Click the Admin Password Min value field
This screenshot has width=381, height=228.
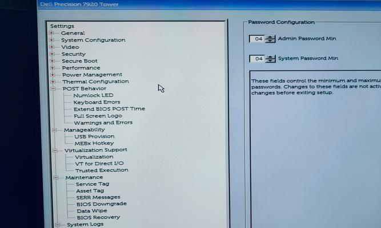tap(257, 39)
